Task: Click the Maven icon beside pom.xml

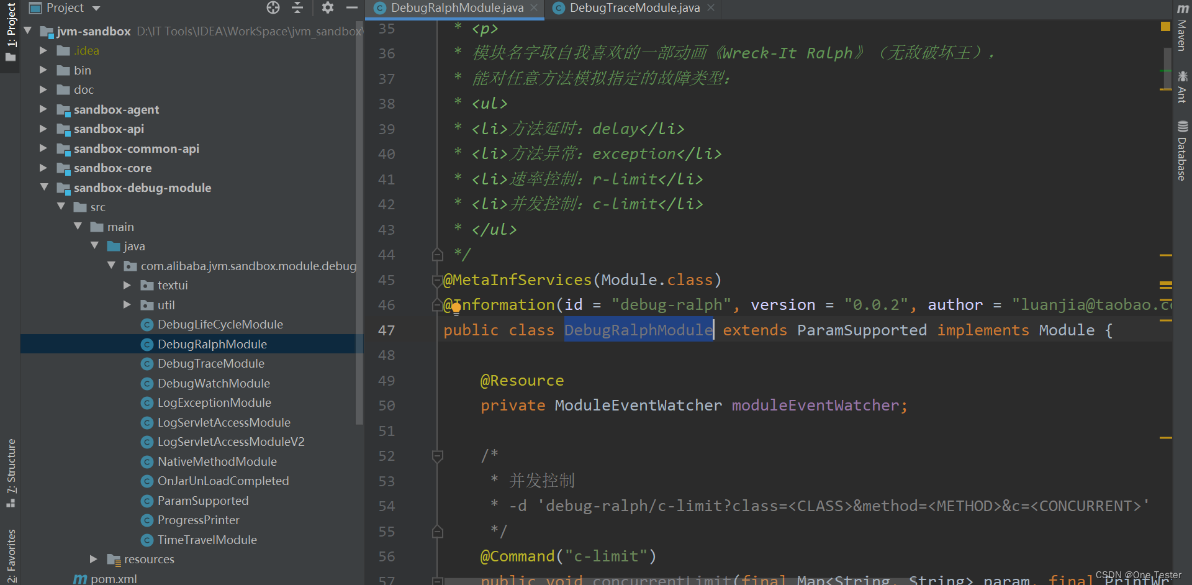Action: point(80,579)
